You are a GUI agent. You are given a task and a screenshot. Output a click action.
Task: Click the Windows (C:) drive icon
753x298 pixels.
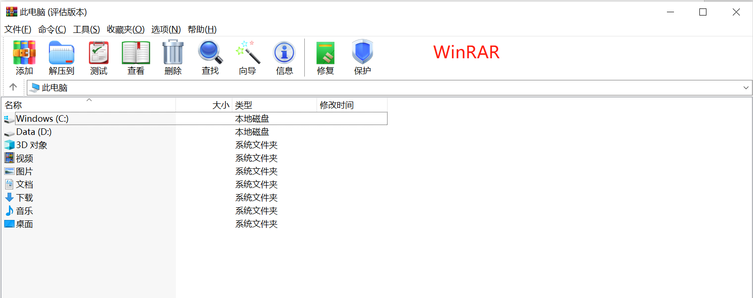9,119
